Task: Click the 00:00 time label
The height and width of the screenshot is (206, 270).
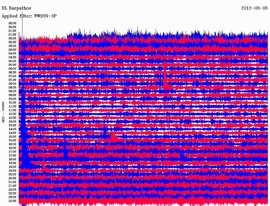Action: [12, 23]
